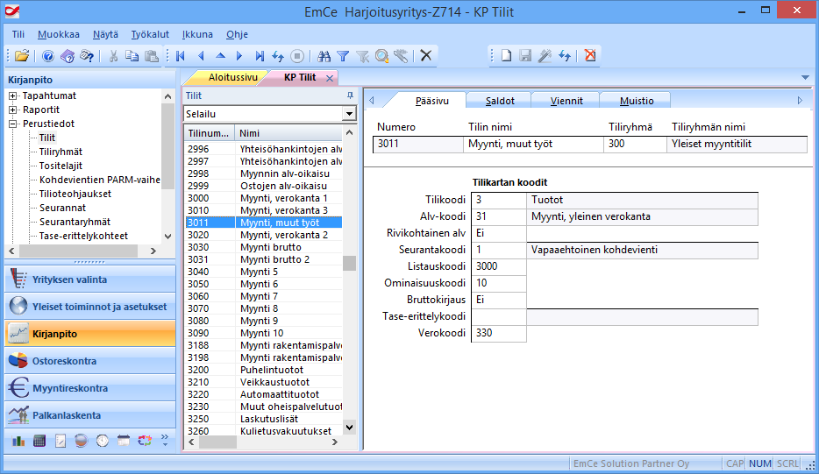This screenshot has width=819, height=474.
Task: Open Ostoreskontra section
Action: click(90, 361)
